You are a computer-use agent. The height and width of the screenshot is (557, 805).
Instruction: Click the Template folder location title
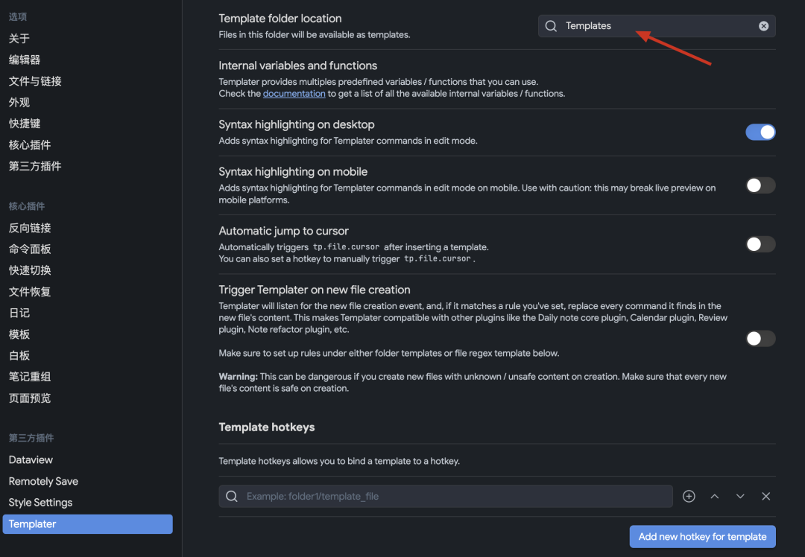280,19
